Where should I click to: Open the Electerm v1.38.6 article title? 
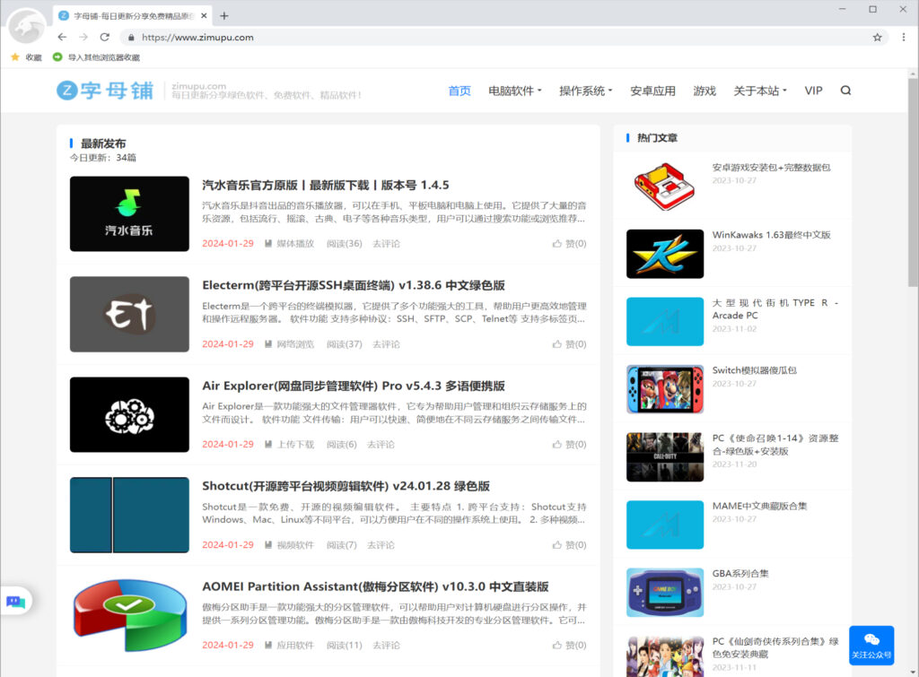[354, 285]
